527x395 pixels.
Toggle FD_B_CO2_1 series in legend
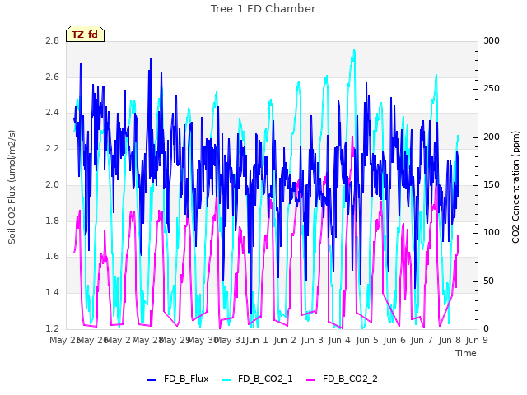click(257, 379)
